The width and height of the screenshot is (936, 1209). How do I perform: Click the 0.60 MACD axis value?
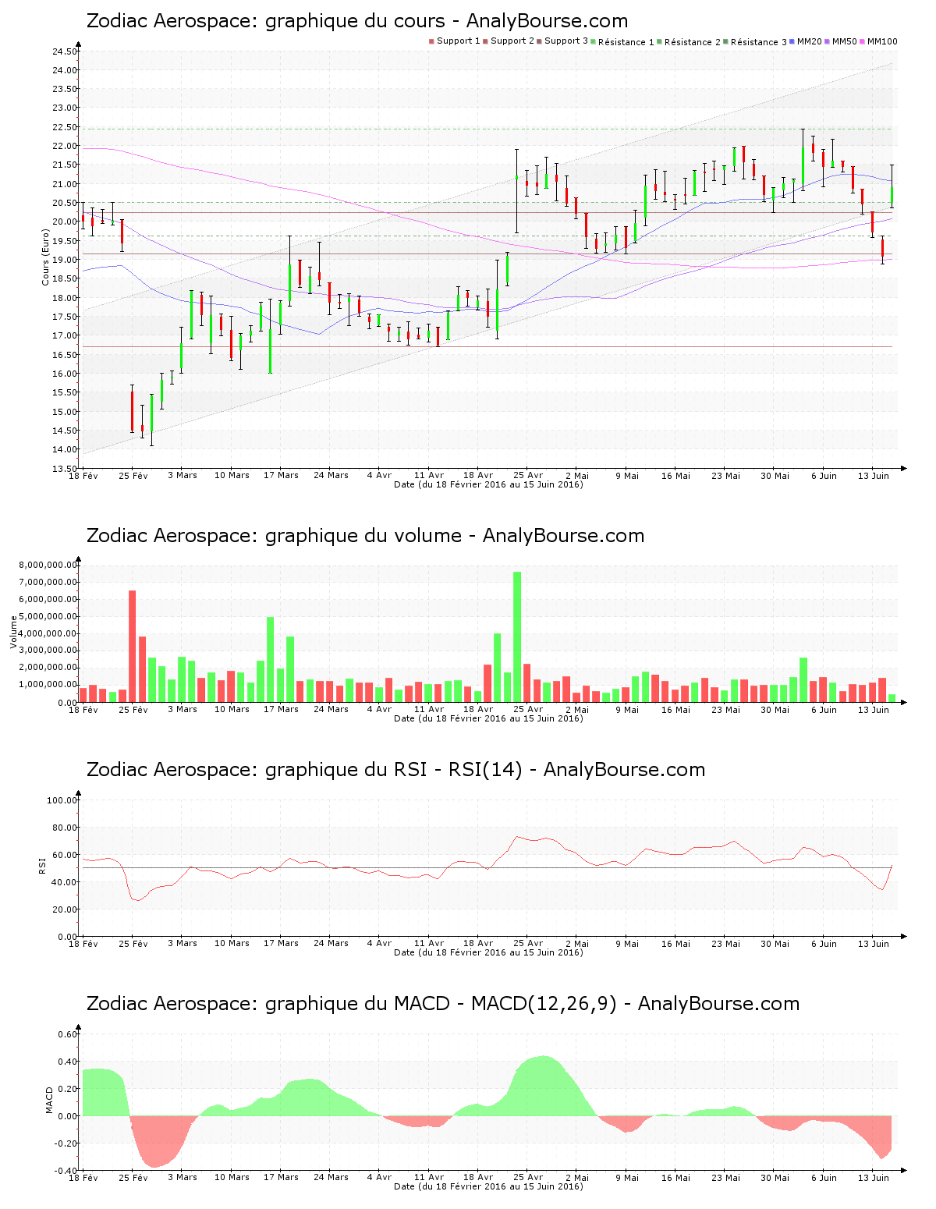pyautogui.click(x=68, y=1034)
